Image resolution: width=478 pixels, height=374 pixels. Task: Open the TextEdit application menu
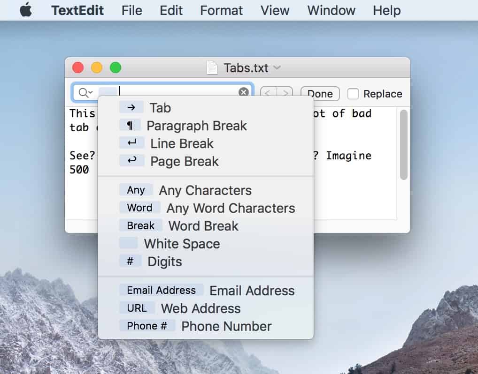pos(77,10)
